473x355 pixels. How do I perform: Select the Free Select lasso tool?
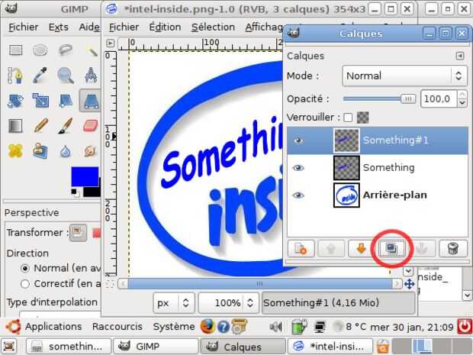66,50
